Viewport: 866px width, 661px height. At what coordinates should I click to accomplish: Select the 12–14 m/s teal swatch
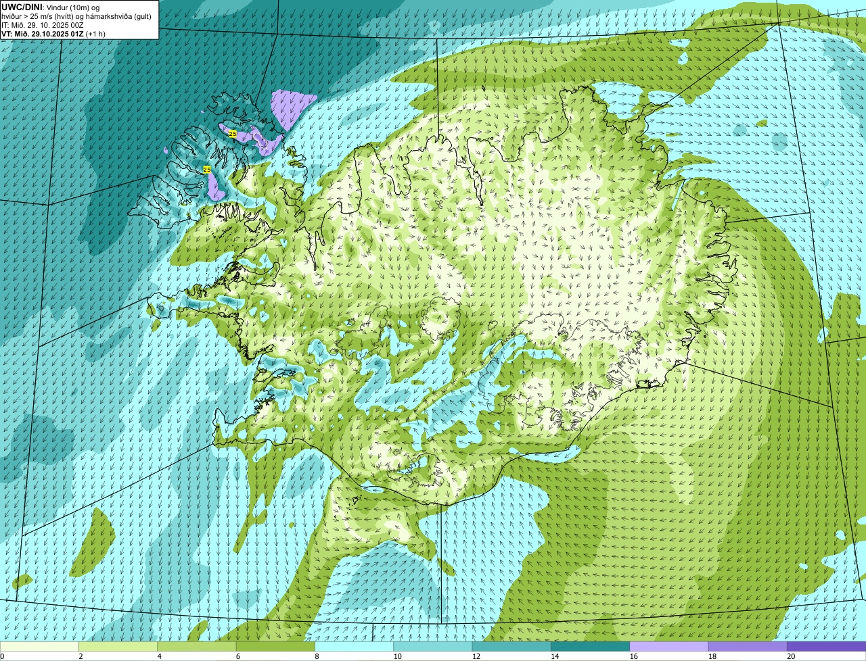pos(511,646)
